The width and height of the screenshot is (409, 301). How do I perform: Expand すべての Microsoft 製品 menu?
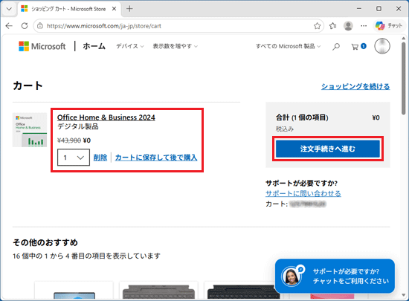coord(288,46)
